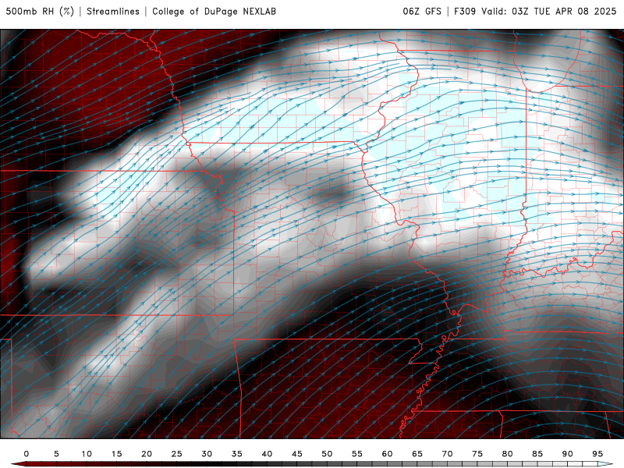Click the 0 label on the color scale
This screenshot has width=624, height=468.
pos(27,454)
